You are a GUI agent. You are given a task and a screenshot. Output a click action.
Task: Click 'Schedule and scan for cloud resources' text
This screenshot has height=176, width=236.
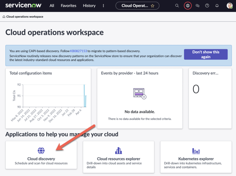[x=41, y=163]
